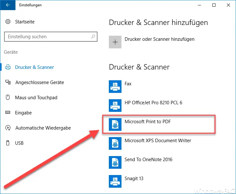The height and width of the screenshot is (194, 236).
Task: Close the Einstellungen window
Action: pos(228,5)
